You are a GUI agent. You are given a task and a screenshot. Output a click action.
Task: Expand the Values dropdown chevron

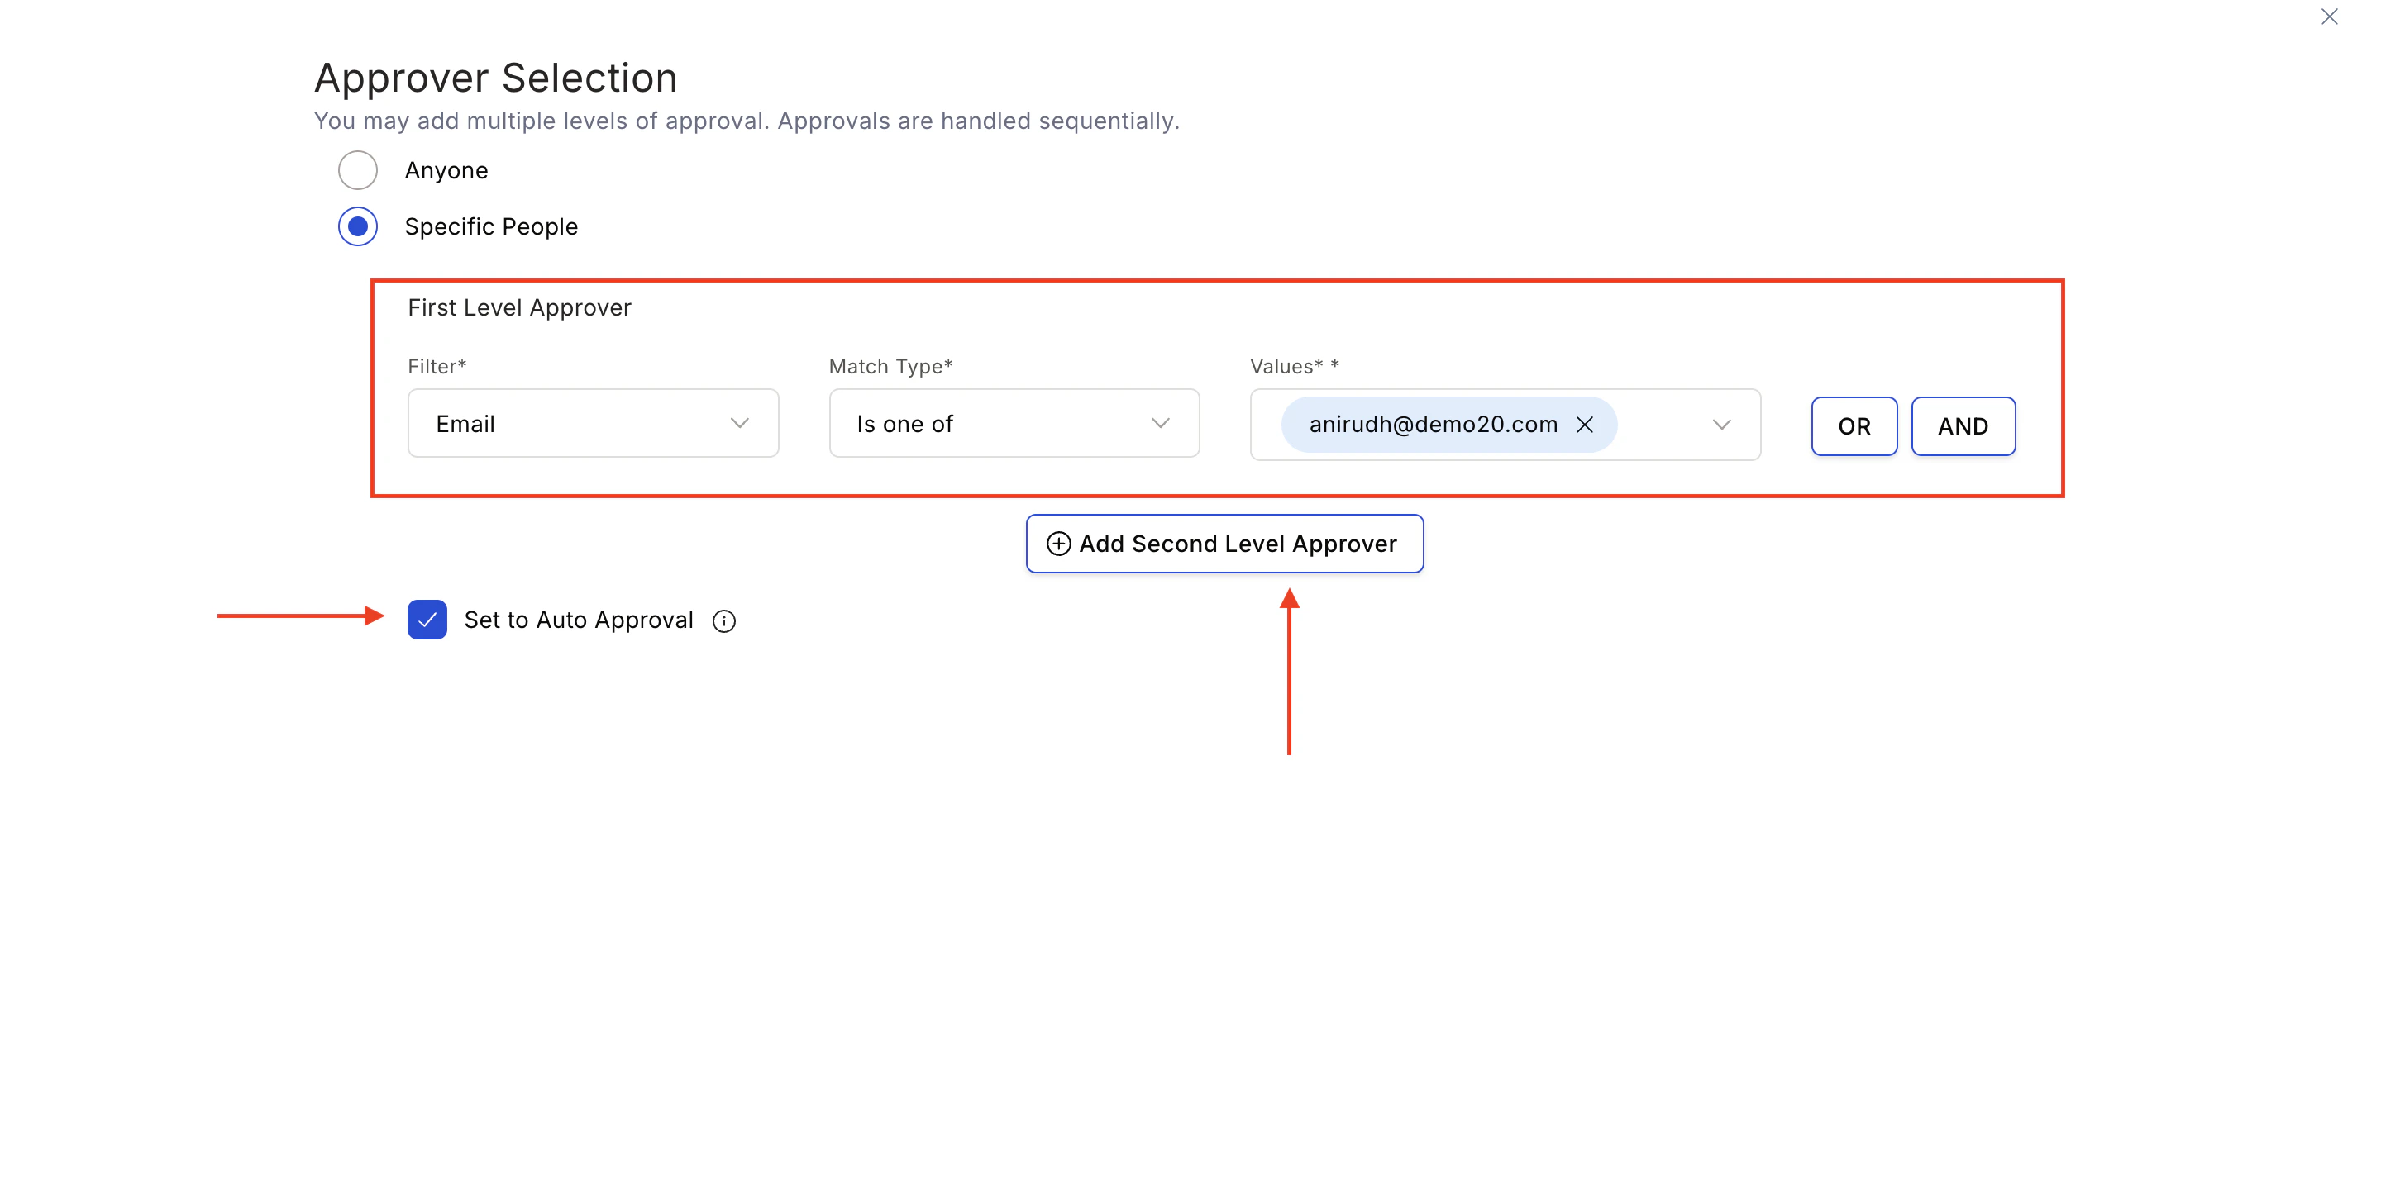tap(1721, 425)
